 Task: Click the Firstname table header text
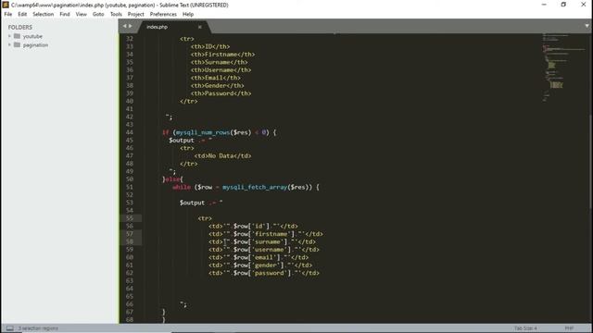(x=222, y=55)
